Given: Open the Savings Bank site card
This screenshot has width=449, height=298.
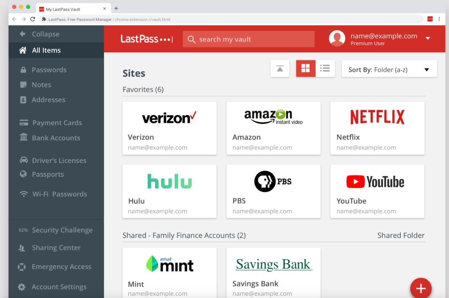Looking at the screenshot, I should [x=273, y=273].
